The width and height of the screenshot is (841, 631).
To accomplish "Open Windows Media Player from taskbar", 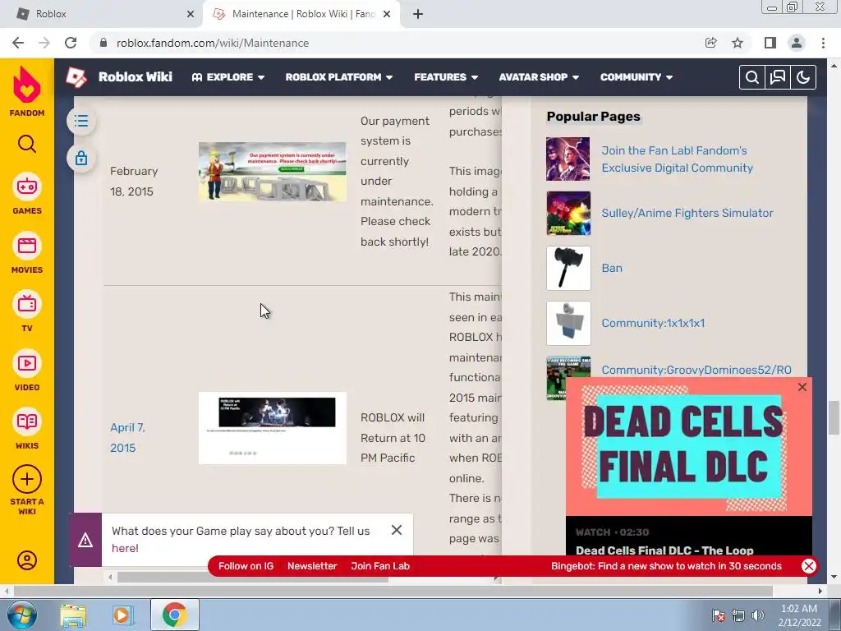I will tap(122, 615).
